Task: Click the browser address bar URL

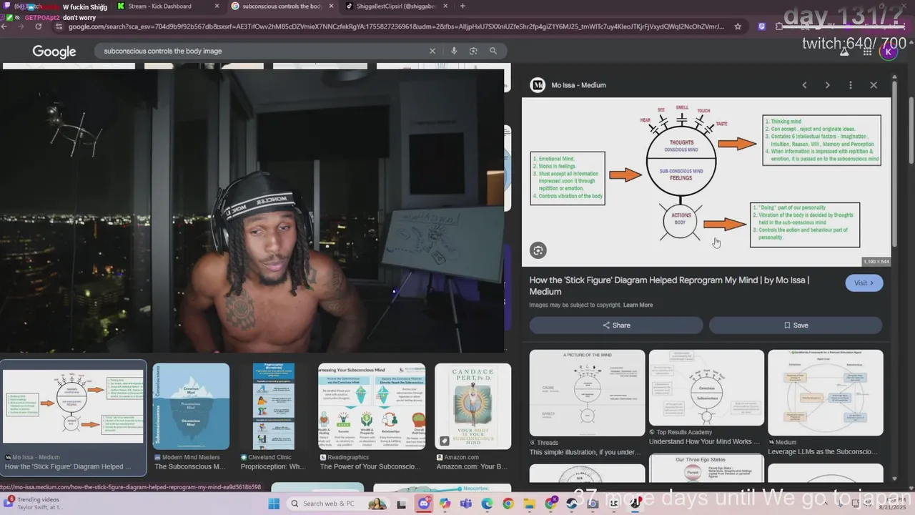Action: tap(397, 26)
